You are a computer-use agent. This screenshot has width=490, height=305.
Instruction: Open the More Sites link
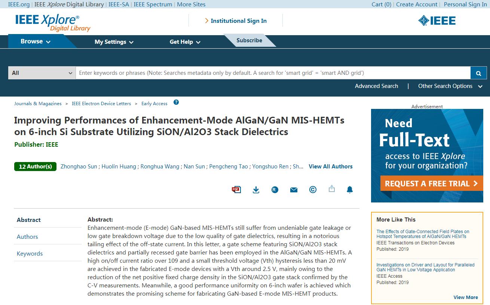coord(191,4)
